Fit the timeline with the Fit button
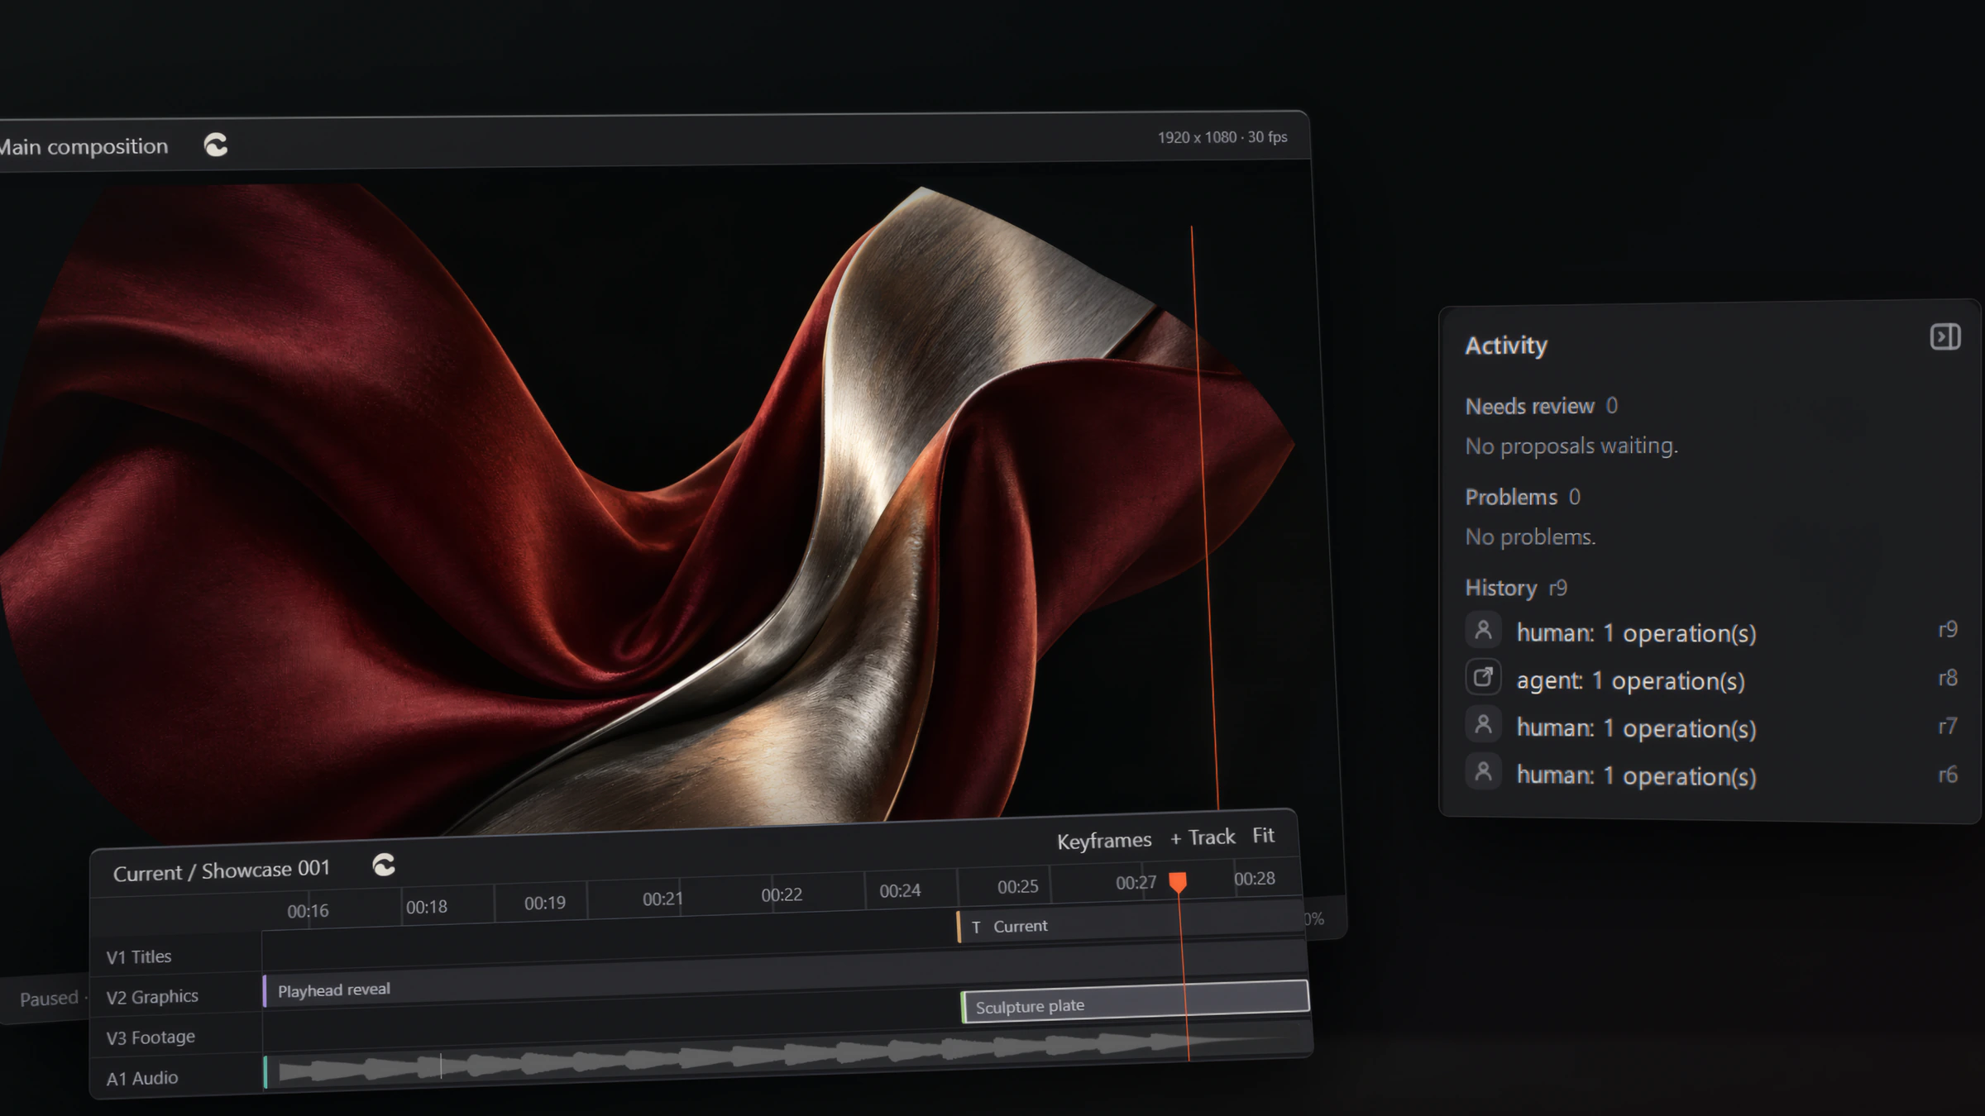This screenshot has height=1116, width=1985. (x=1263, y=836)
